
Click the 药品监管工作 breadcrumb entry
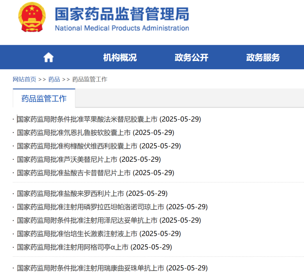click(90, 79)
